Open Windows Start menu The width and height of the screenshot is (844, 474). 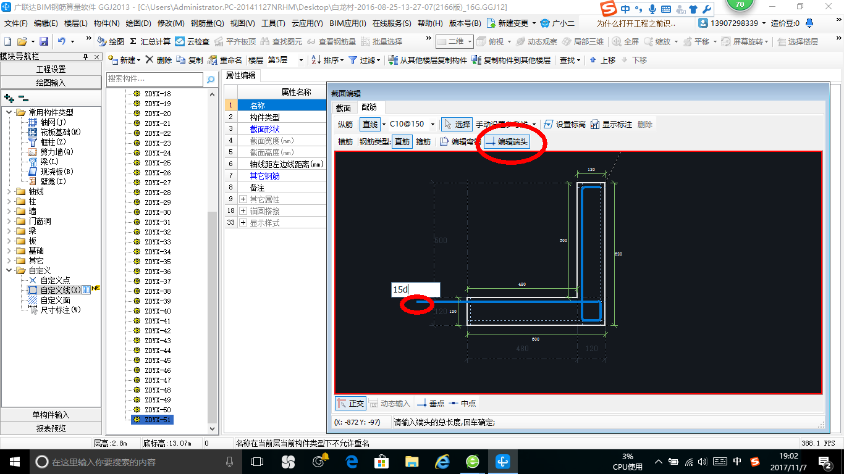14,462
